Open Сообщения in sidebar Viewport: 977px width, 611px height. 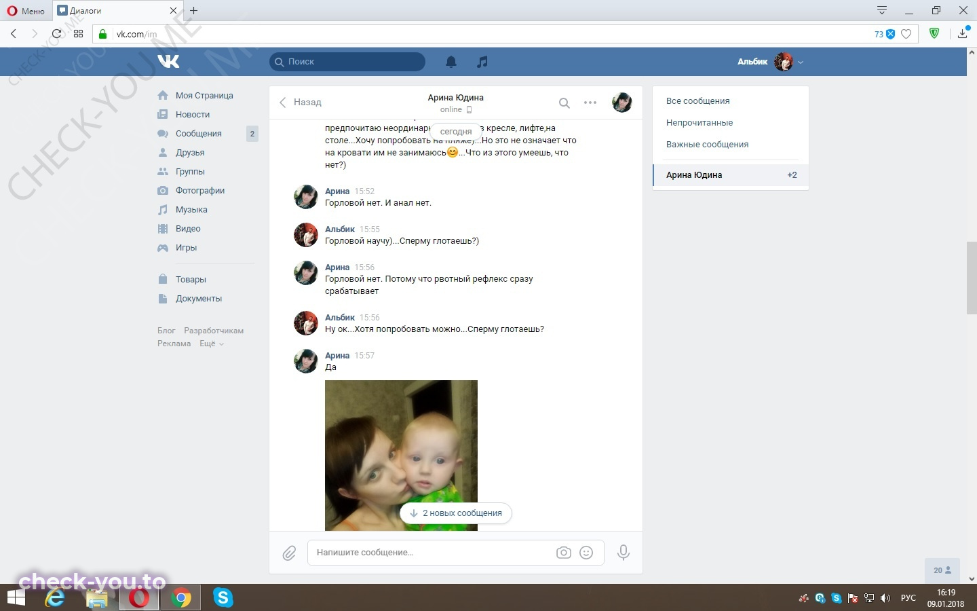tap(198, 134)
